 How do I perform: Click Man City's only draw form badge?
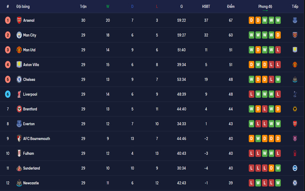point(278,35)
